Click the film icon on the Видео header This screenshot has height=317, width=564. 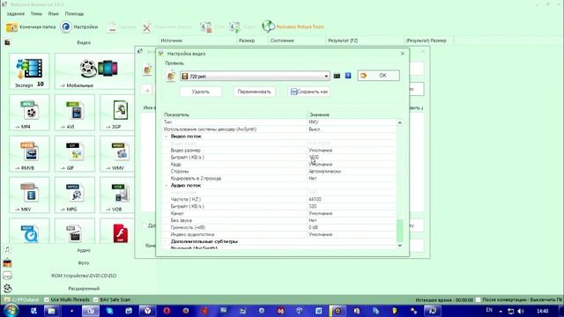[7, 42]
